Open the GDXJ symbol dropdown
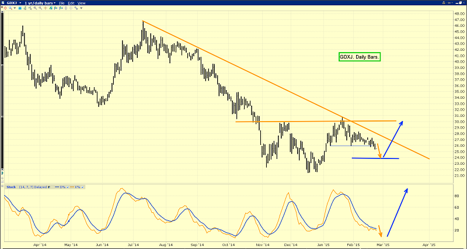467x249 pixels. (x=20, y=3)
